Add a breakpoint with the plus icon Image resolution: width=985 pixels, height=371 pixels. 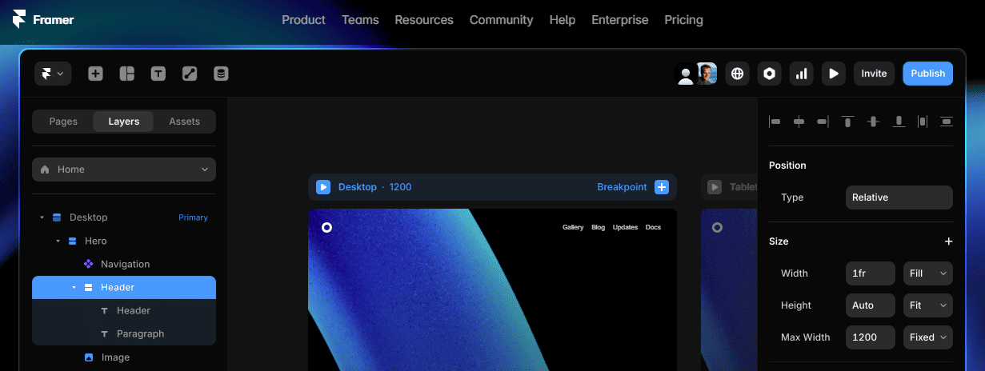[662, 187]
